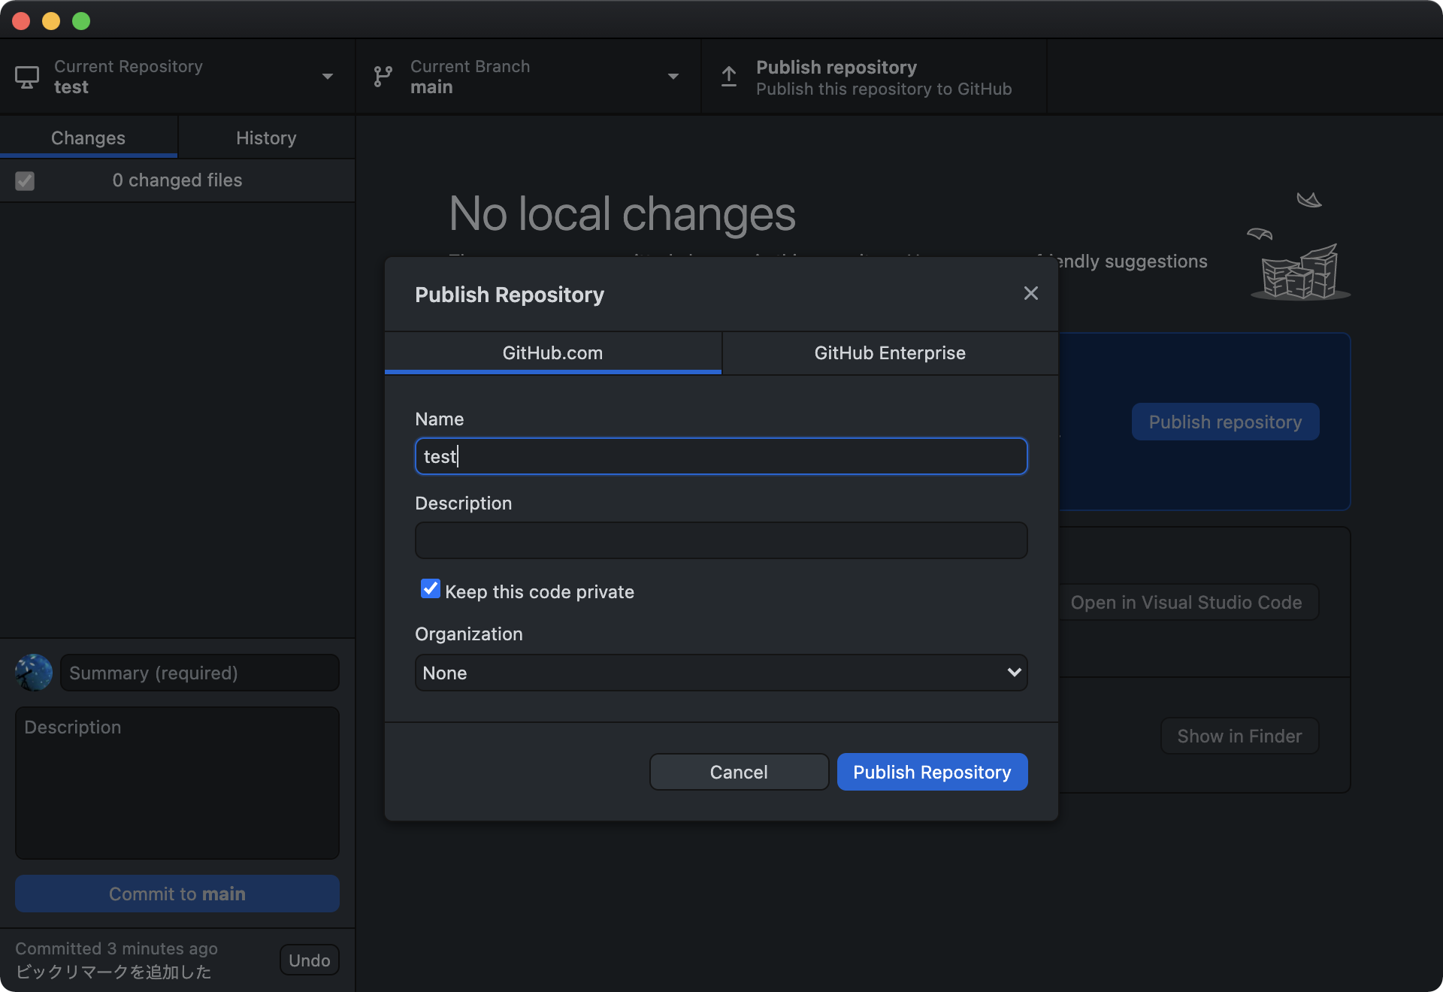This screenshot has height=992, width=1443.
Task: Uncheck Keep this code private
Action: [431, 589]
